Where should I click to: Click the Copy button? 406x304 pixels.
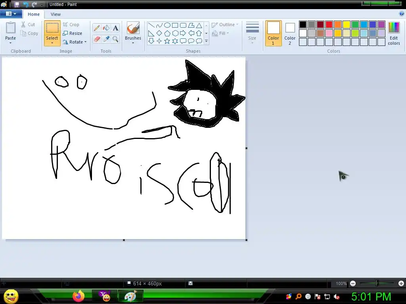(x=29, y=33)
